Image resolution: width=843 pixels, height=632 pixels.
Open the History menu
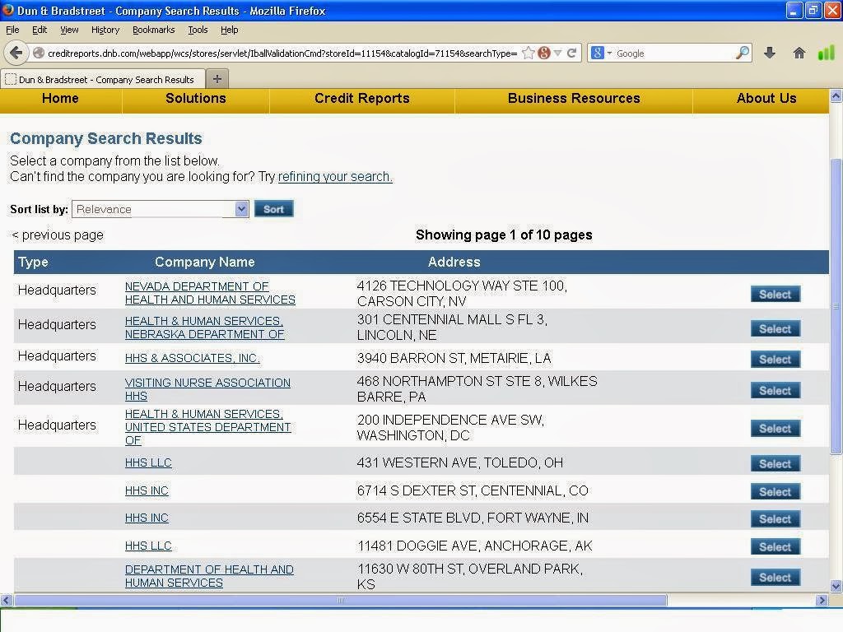[x=105, y=30]
